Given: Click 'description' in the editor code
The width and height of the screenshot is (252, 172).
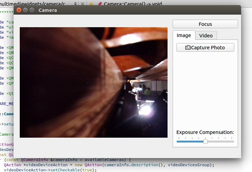Looking at the screenshot, I should pos(145,165).
